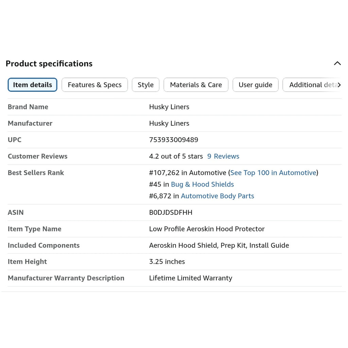
Task: Click the 4.2 out of 5 stars text
Action: tap(176, 156)
